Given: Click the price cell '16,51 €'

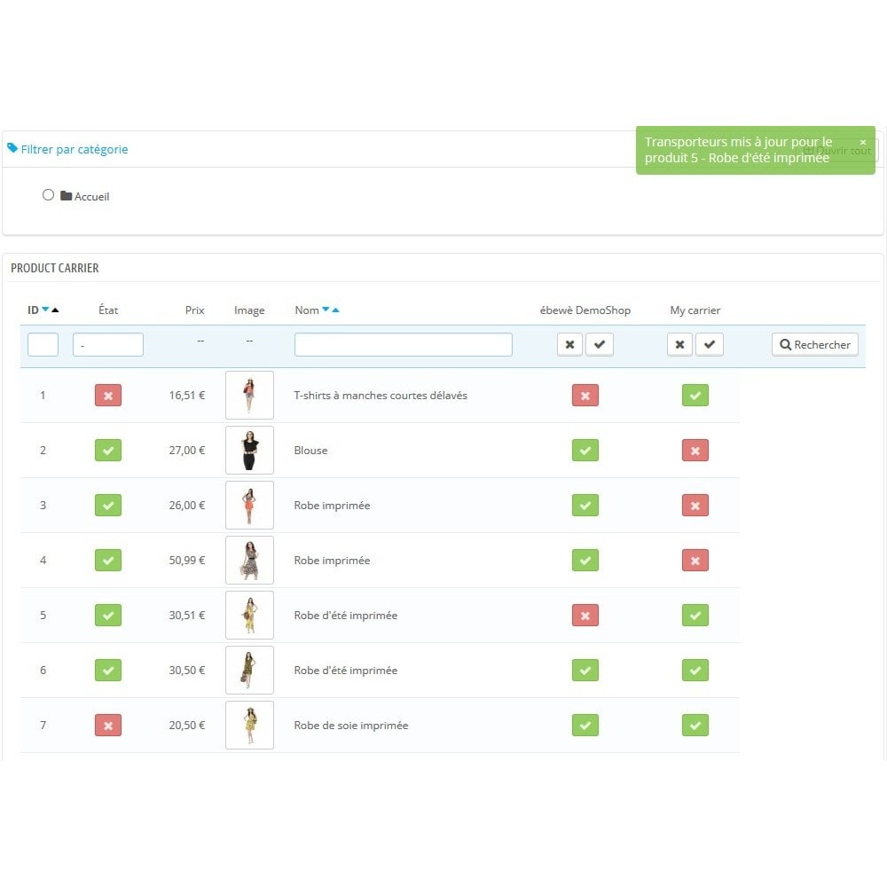Looking at the screenshot, I should (186, 396).
